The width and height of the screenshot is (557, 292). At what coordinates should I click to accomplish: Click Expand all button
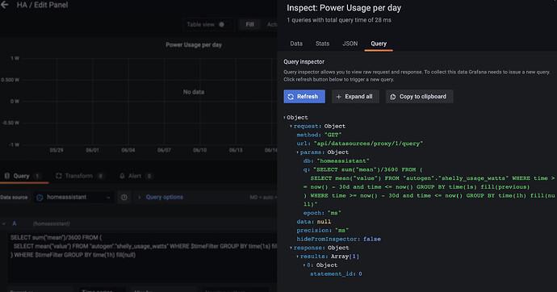355,97
